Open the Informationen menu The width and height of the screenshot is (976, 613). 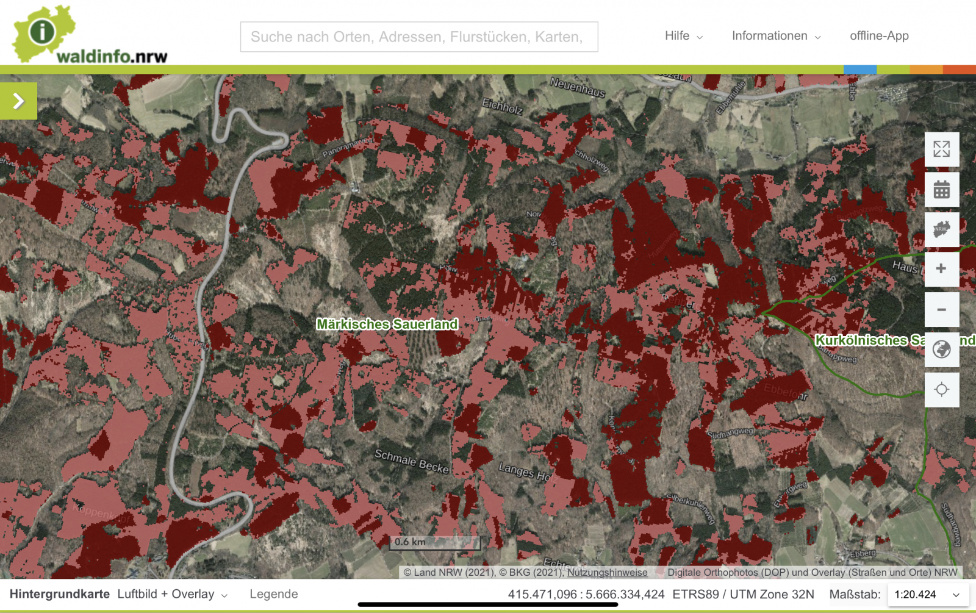pyautogui.click(x=776, y=36)
